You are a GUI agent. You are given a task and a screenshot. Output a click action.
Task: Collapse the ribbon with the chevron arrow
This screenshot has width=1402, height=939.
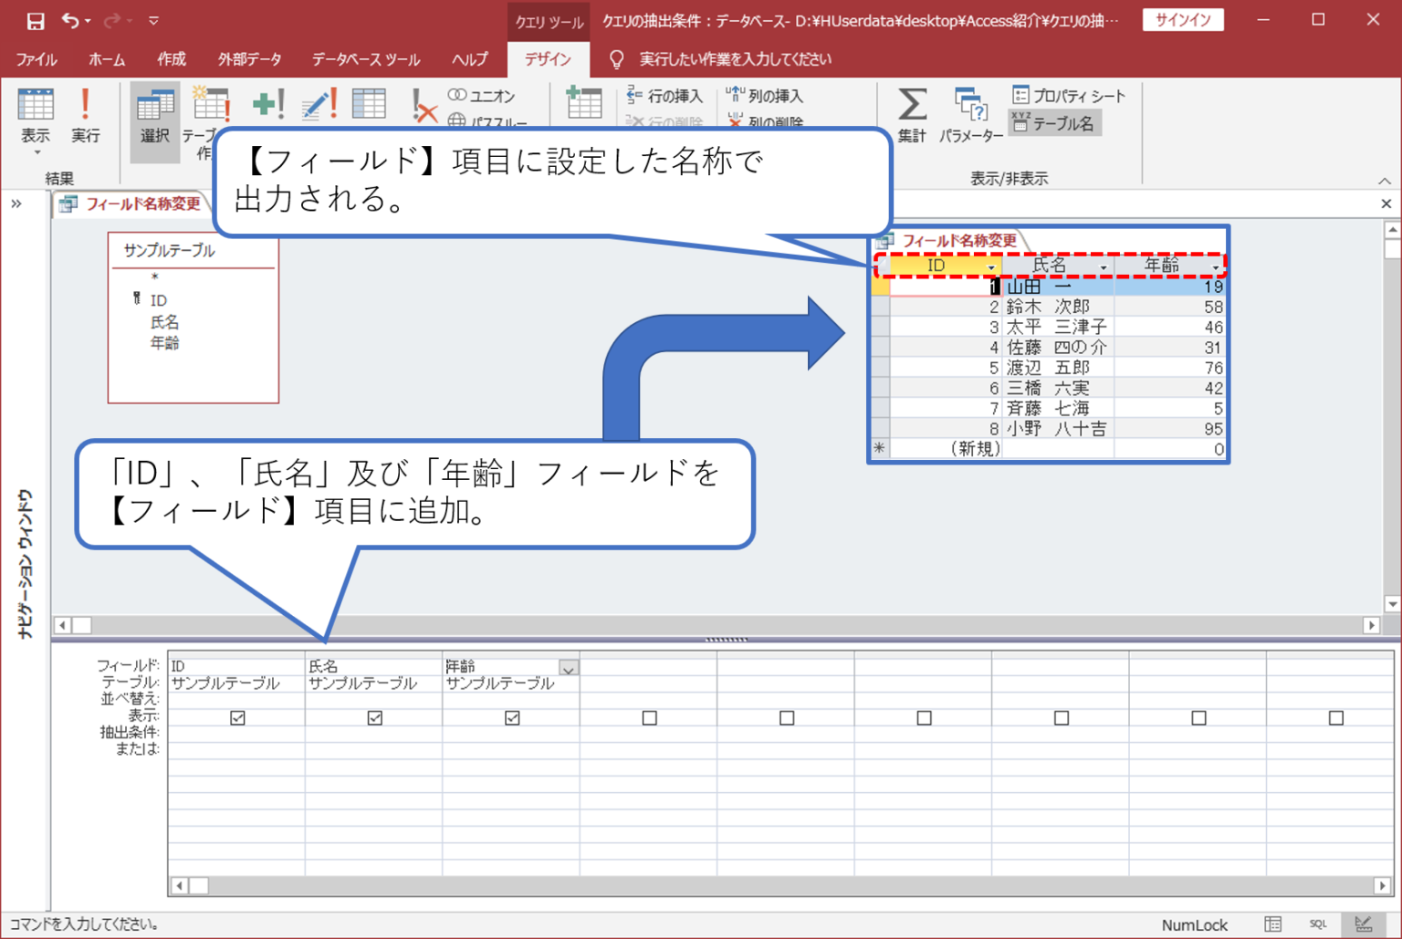pyautogui.click(x=1385, y=181)
